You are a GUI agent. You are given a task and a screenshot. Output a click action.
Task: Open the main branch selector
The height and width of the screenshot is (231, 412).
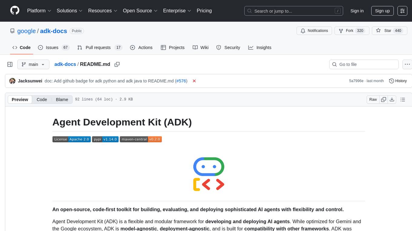tap(33, 64)
